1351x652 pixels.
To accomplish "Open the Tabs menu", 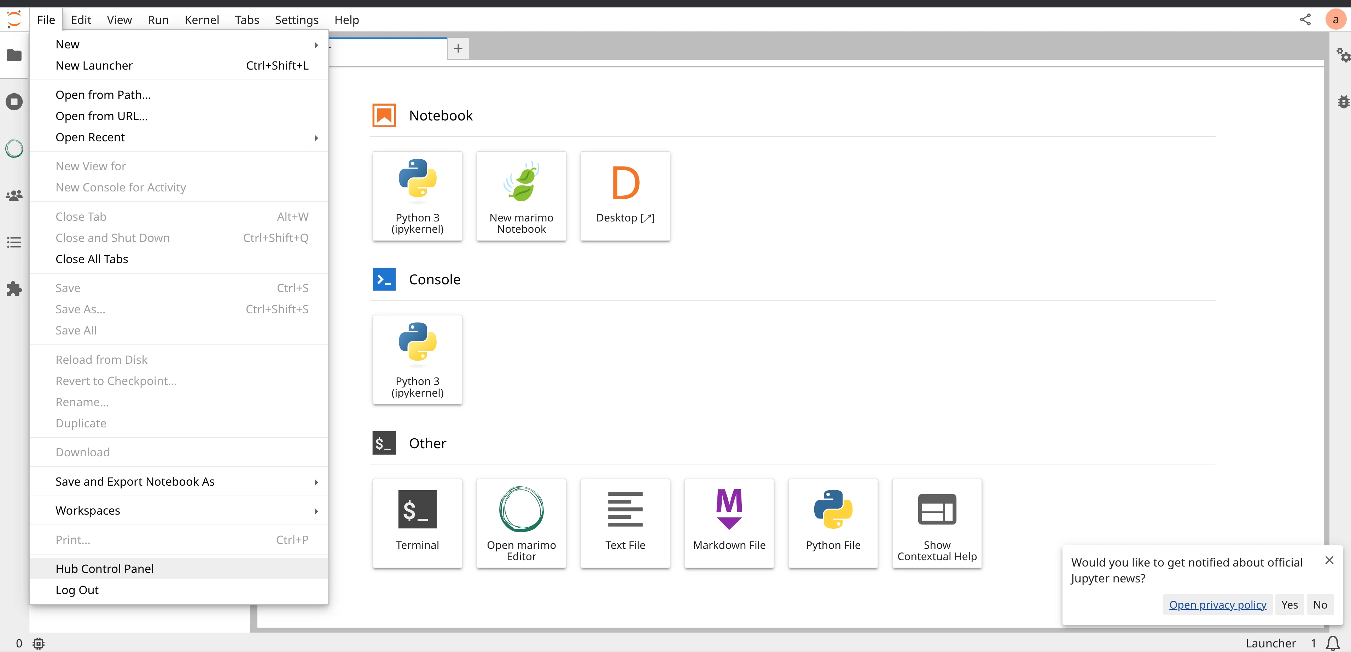I will (x=246, y=20).
